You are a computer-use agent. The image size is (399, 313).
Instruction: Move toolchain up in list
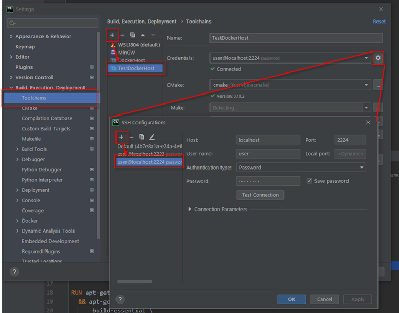[x=143, y=35]
